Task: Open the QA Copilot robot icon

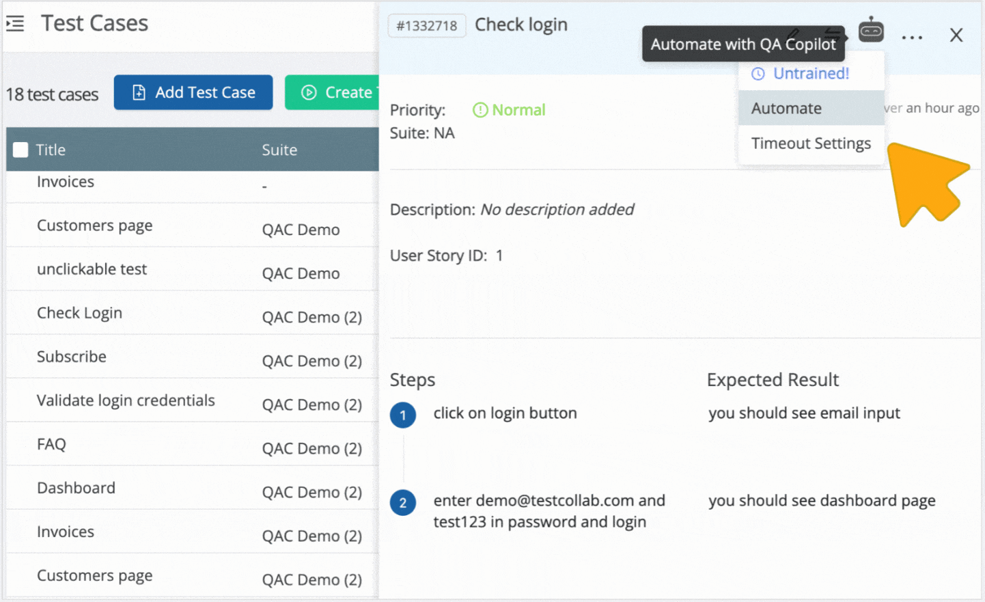Action: click(x=872, y=31)
